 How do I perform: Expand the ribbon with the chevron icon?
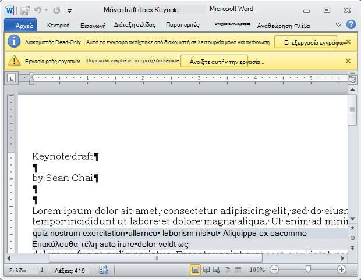click(338, 24)
